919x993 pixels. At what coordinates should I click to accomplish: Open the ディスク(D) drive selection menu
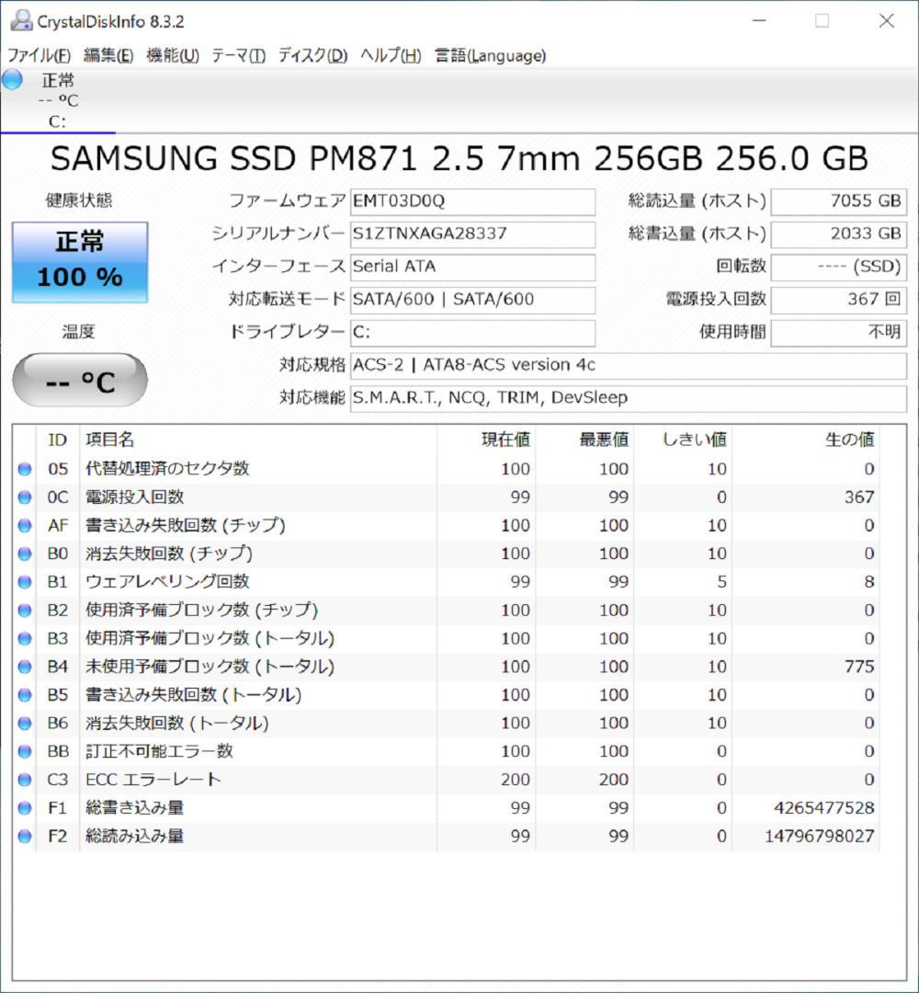pos(313,56)
